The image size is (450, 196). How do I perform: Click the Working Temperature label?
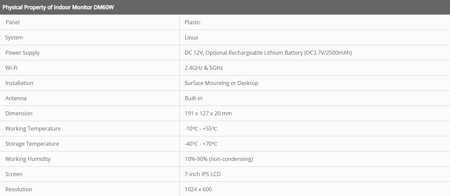tap(33, 129)
